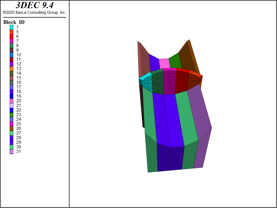Click the color swatch for Block ID 17
The width and height of the screenshot is (277, 208).
click(x=11, y=87)
